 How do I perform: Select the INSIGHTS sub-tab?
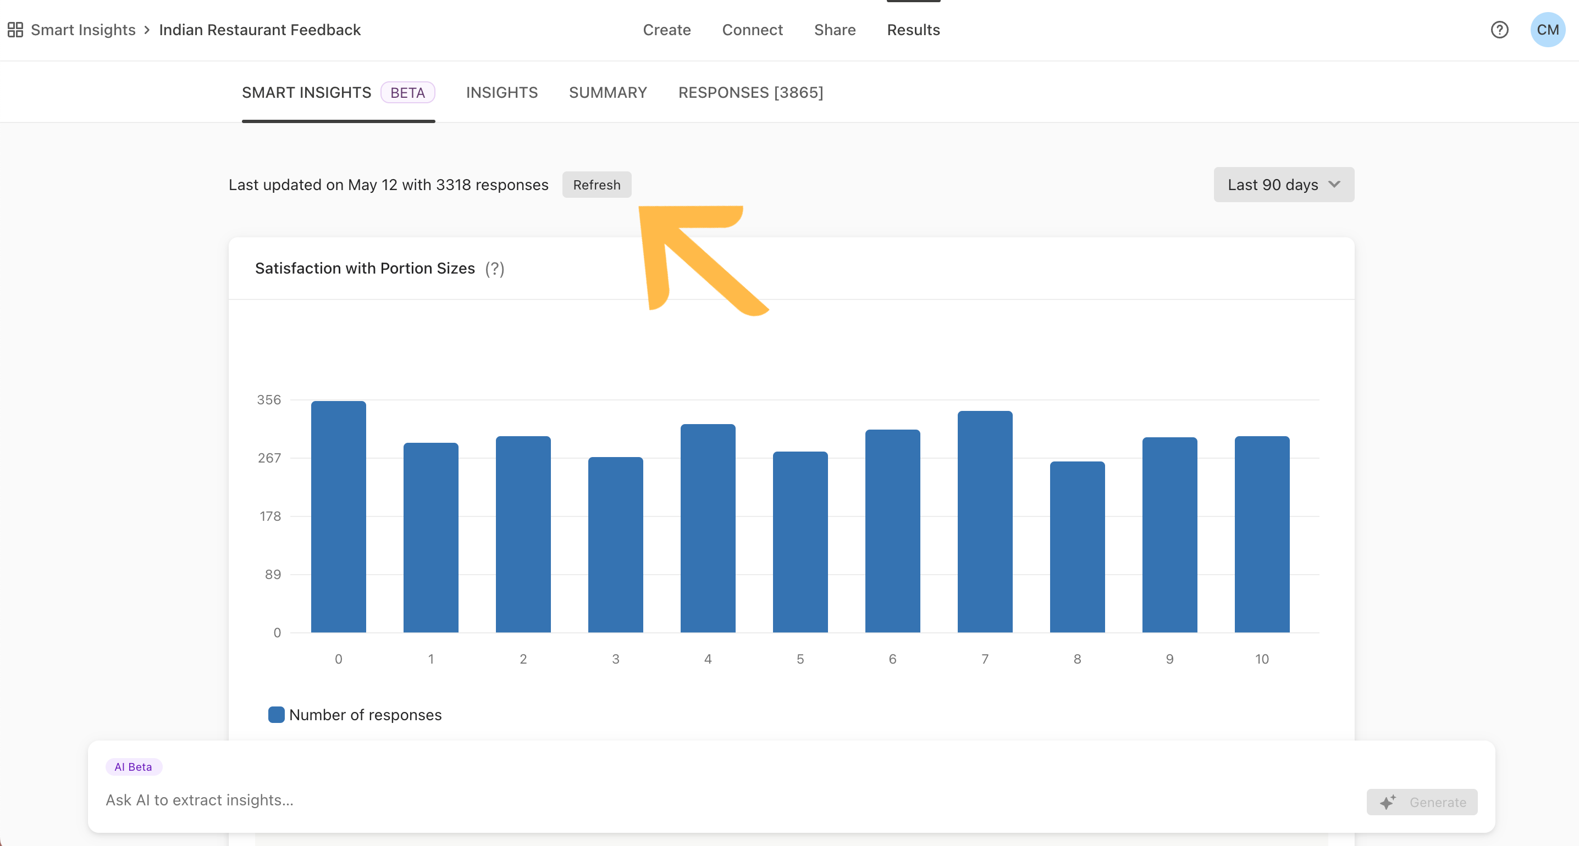(502, 92)
